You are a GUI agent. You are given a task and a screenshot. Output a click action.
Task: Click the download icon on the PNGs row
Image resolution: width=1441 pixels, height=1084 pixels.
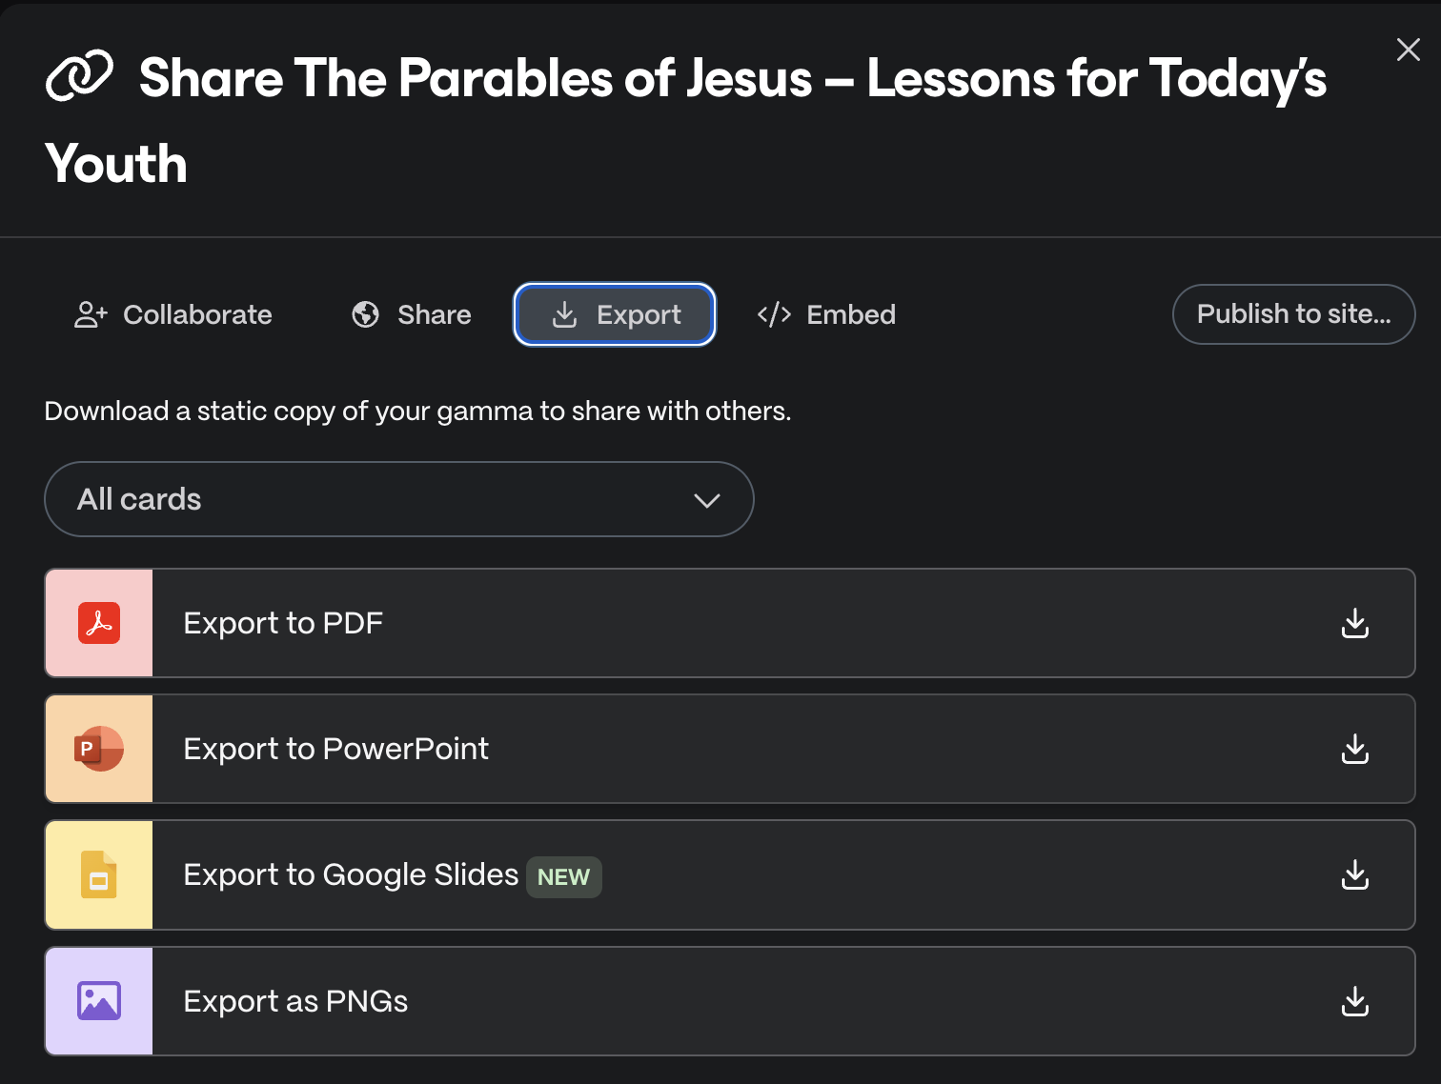[1354, 1001]
